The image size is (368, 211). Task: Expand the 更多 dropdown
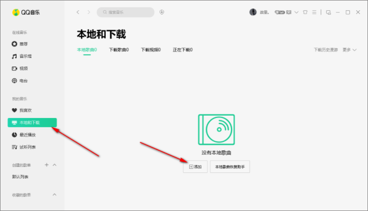coord(349,50)
